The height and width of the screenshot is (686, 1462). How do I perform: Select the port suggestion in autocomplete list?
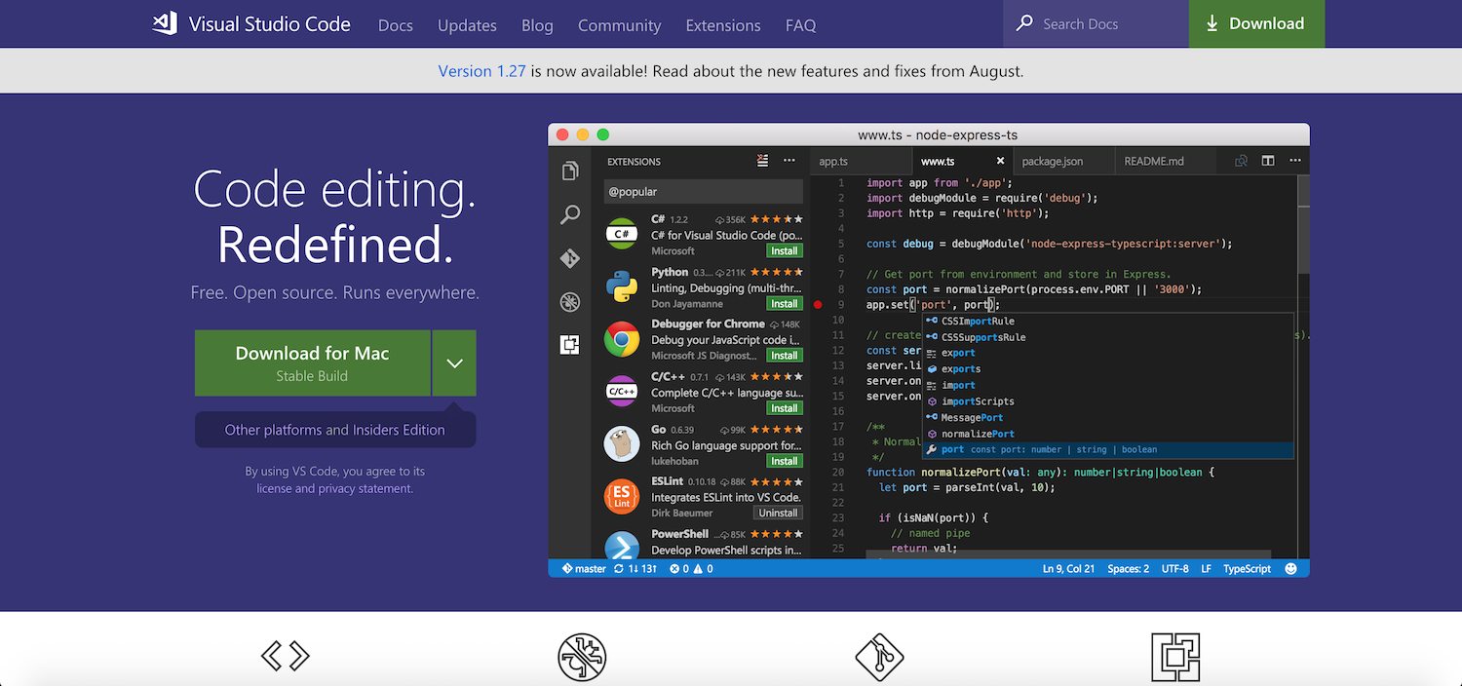coord(1108,449)
